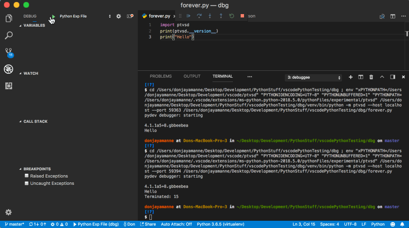Open the 3: debuggee terminal selector

(x=313, y=78)
